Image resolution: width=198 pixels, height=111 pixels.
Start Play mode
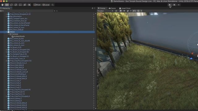pos(170,5)
